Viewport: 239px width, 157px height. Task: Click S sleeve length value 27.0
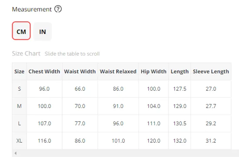pos(211,88)
